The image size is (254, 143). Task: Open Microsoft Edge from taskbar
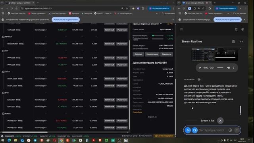click(9, 140)
